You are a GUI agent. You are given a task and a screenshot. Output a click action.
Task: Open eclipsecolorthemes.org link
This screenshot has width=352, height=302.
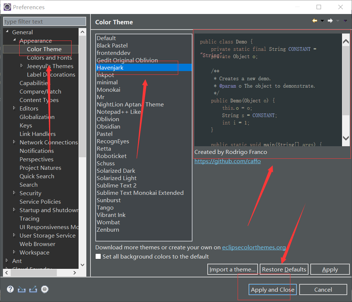[x=254, y=247]
